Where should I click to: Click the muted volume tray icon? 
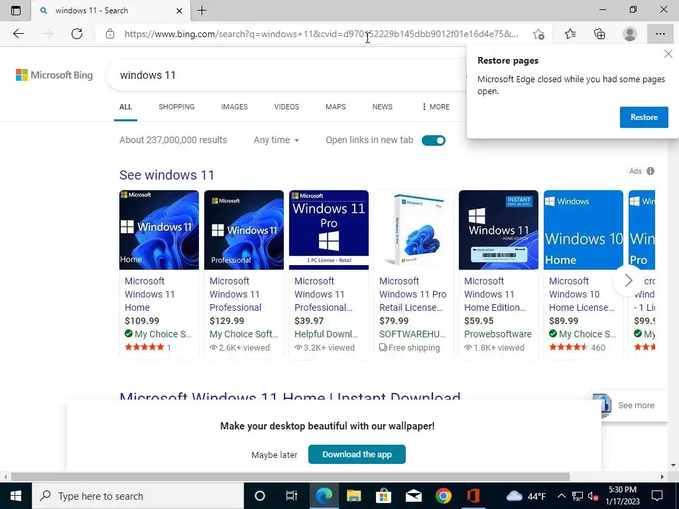(593, 496)
